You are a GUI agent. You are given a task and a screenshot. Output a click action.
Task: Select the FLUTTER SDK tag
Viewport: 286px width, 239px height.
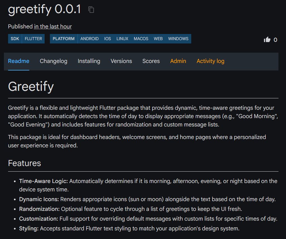[x=33, y=39]
